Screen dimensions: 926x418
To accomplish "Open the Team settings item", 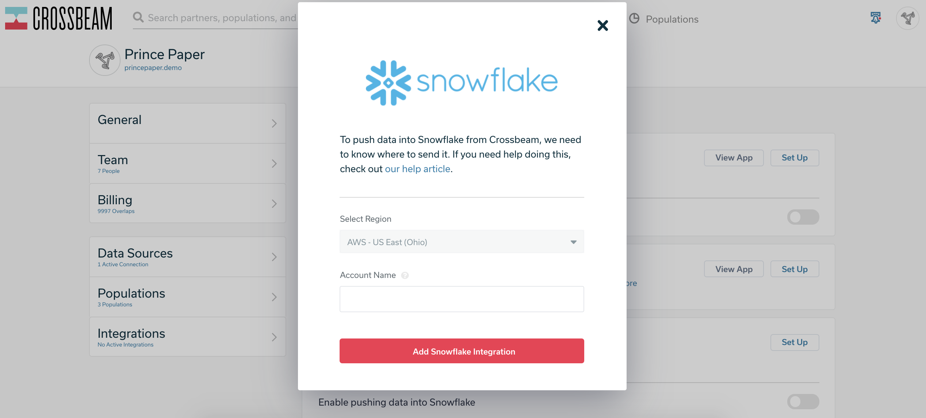I will [187, 163].
